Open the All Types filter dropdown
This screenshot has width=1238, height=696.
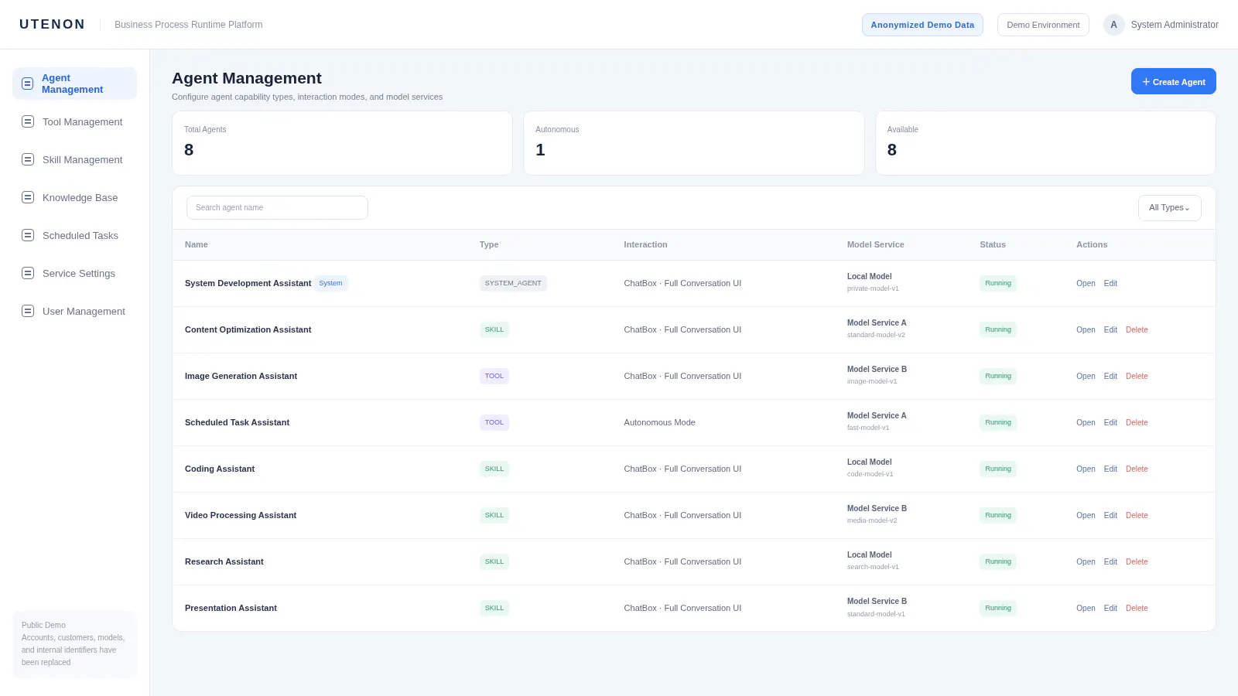[x=1169, y=208]
